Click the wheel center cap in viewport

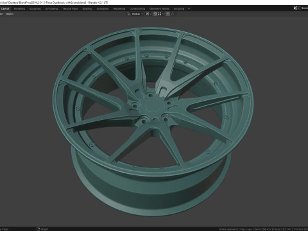tap(153, 106)
